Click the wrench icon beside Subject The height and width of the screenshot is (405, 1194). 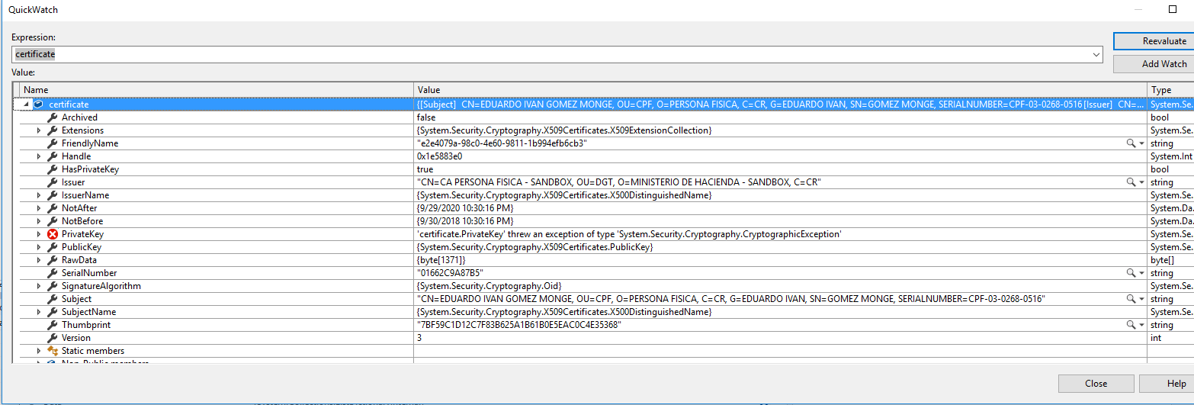click(x=53, y=299)
